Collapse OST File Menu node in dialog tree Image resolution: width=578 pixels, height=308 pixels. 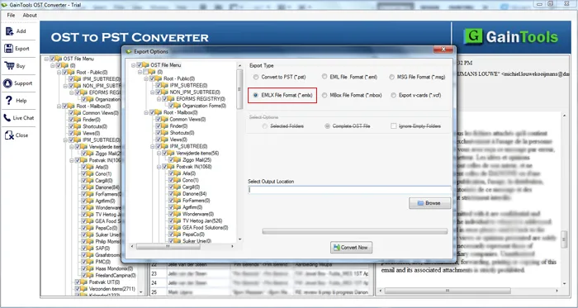[x=134, y=65]
